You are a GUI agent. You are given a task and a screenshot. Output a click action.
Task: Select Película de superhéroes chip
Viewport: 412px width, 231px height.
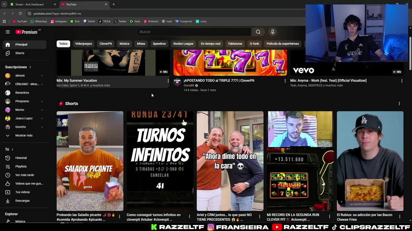coord(283,44)
